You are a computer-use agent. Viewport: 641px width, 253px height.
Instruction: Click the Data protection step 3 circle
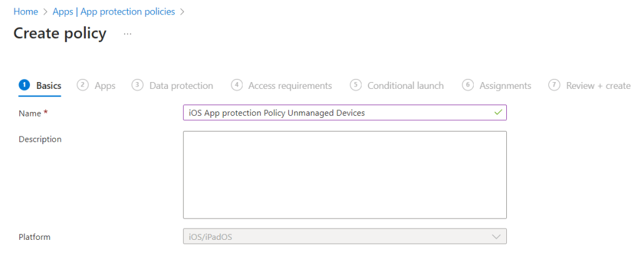pyautogui.click(x=138, y=85)
